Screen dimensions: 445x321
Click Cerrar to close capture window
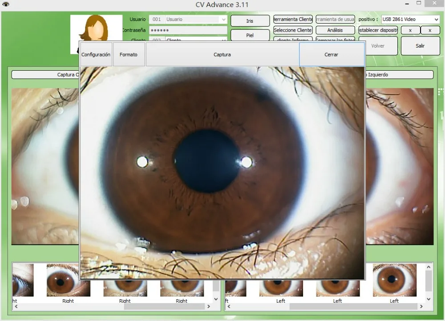(x=332, y=55)
